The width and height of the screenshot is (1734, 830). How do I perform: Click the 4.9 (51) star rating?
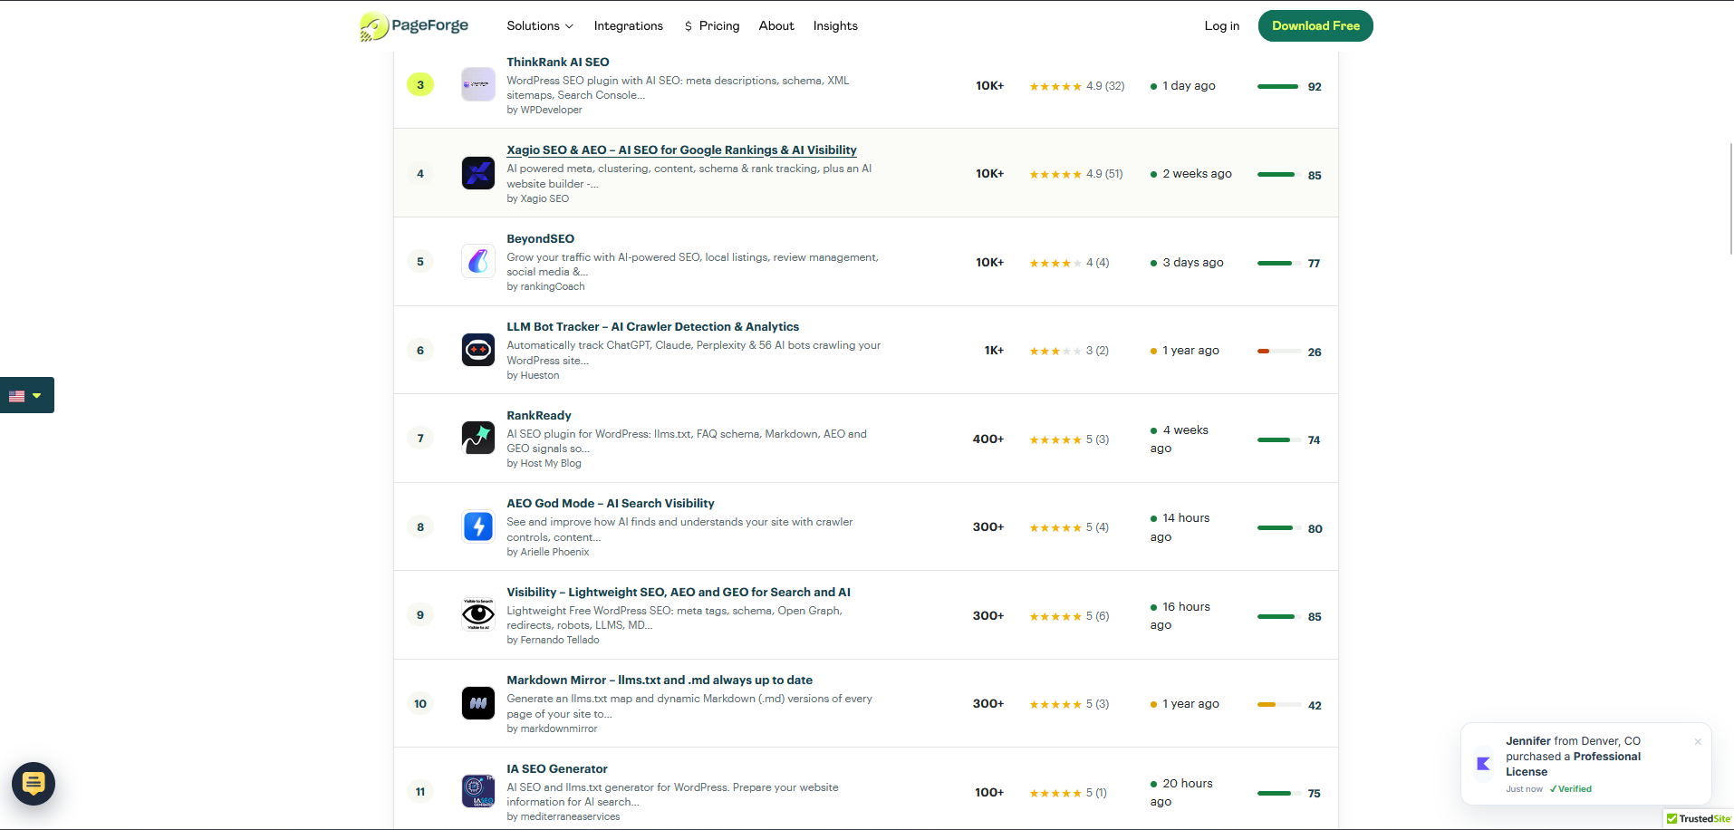pyautogui.click(x=1076, y=174)
